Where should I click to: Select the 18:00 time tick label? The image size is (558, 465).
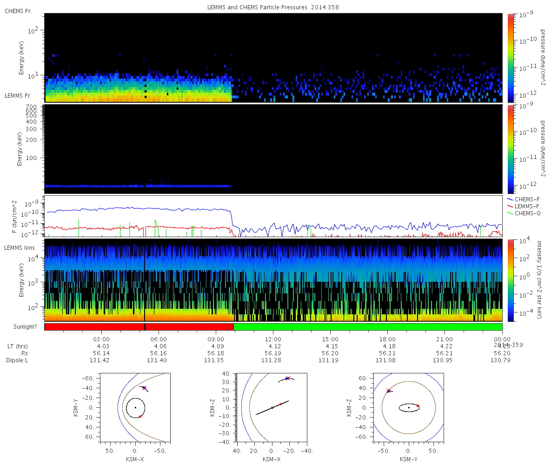(x=387, y=339)
